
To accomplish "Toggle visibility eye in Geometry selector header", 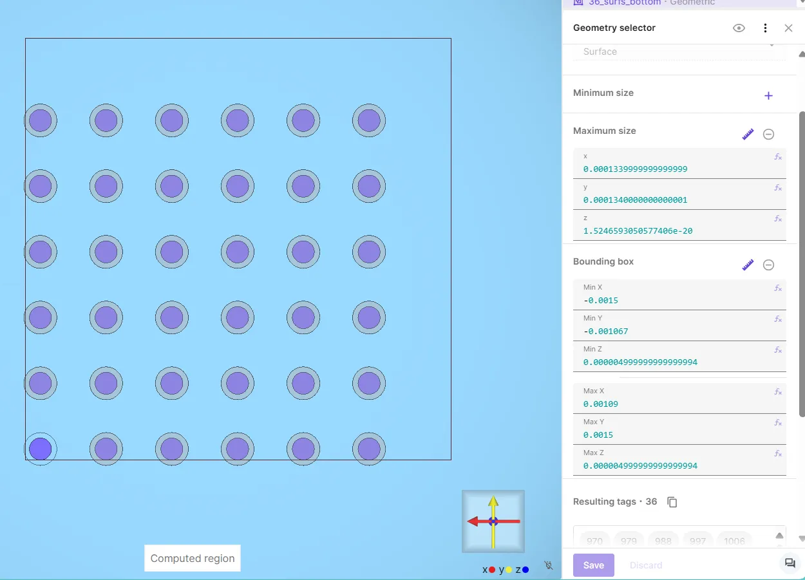I will [739, 28].
